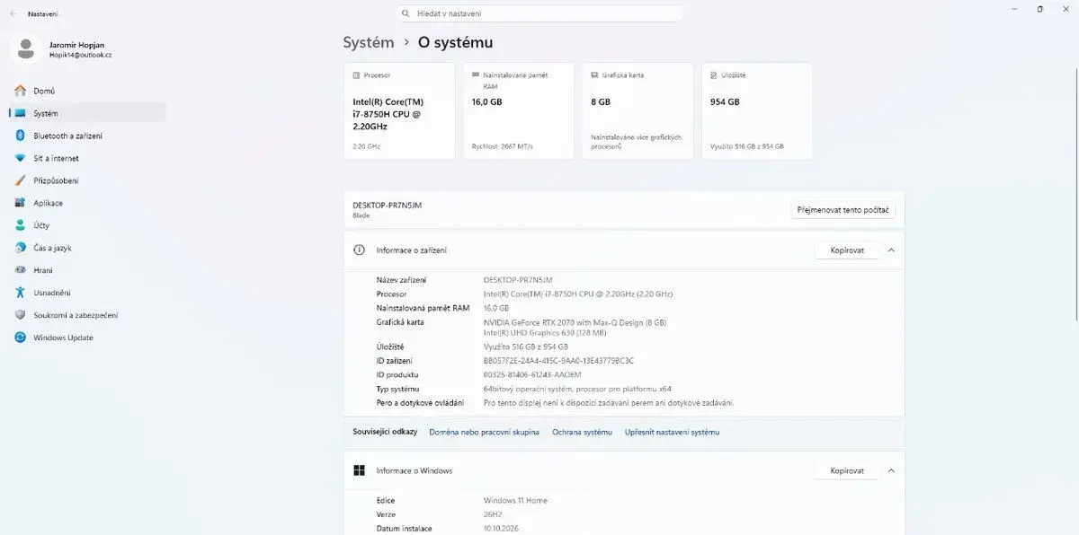Click the Datum instalace 10.10.2026 value
1079x535 pixels.
501,529
